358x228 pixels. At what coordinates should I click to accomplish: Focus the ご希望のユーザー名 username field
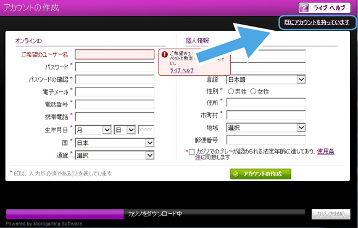point(115,54)
